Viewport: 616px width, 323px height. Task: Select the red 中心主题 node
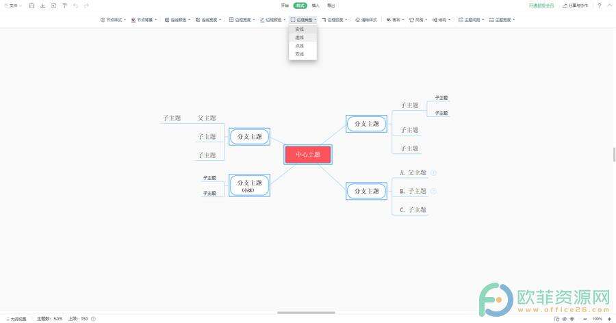point(308,155)
